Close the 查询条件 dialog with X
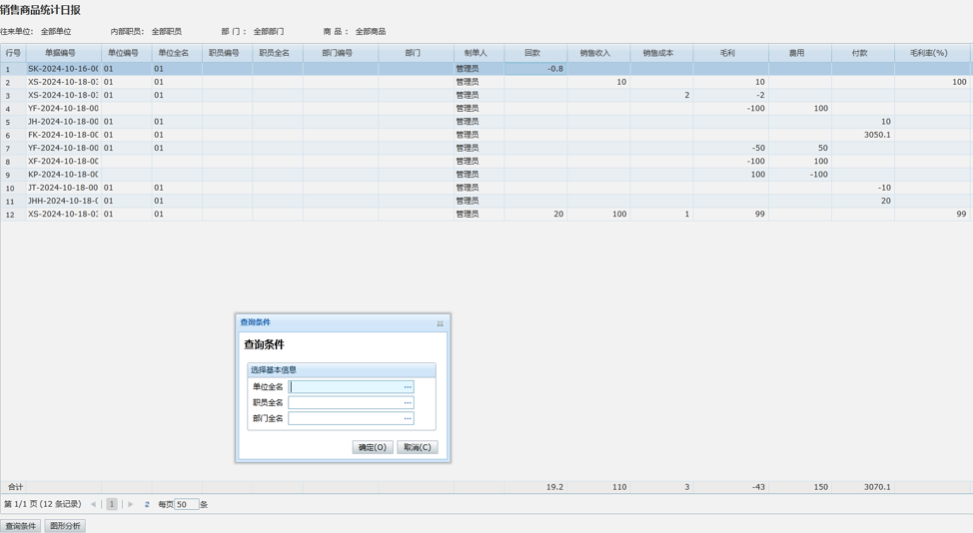The width and height of the screenshot is (973, 533). [x=440, y=323]
